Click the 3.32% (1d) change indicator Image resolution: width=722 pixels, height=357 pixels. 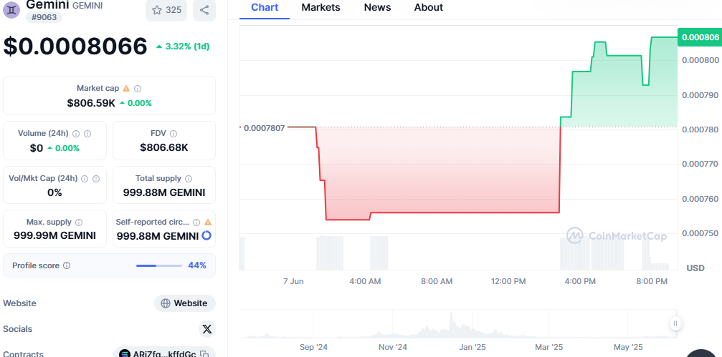(183, 46)
